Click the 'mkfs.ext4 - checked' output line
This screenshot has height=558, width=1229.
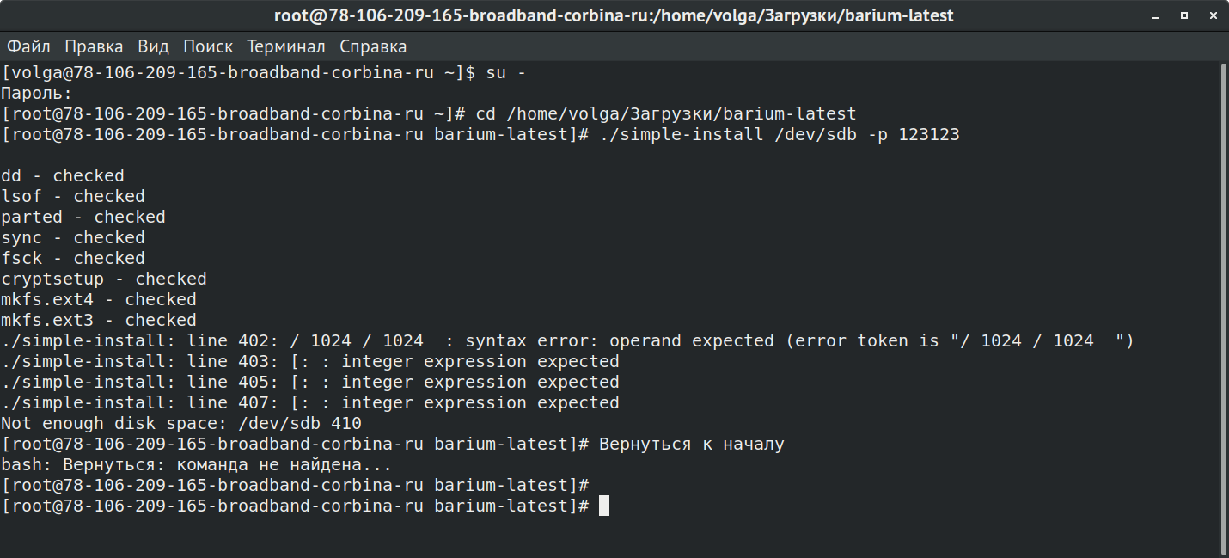tap(99, 300)
